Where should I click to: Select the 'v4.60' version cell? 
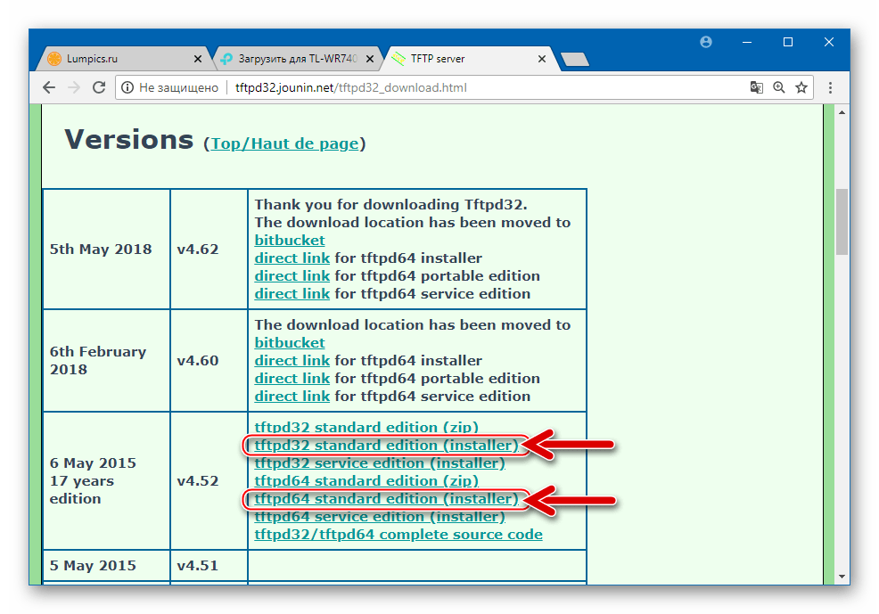209,361
